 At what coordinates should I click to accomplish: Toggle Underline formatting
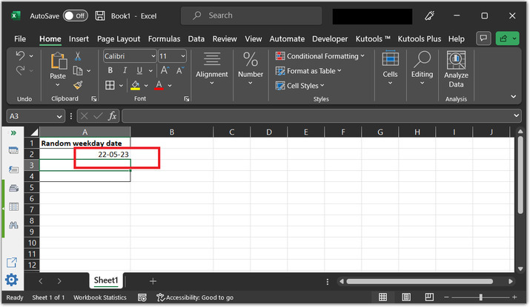pos(139,70)
